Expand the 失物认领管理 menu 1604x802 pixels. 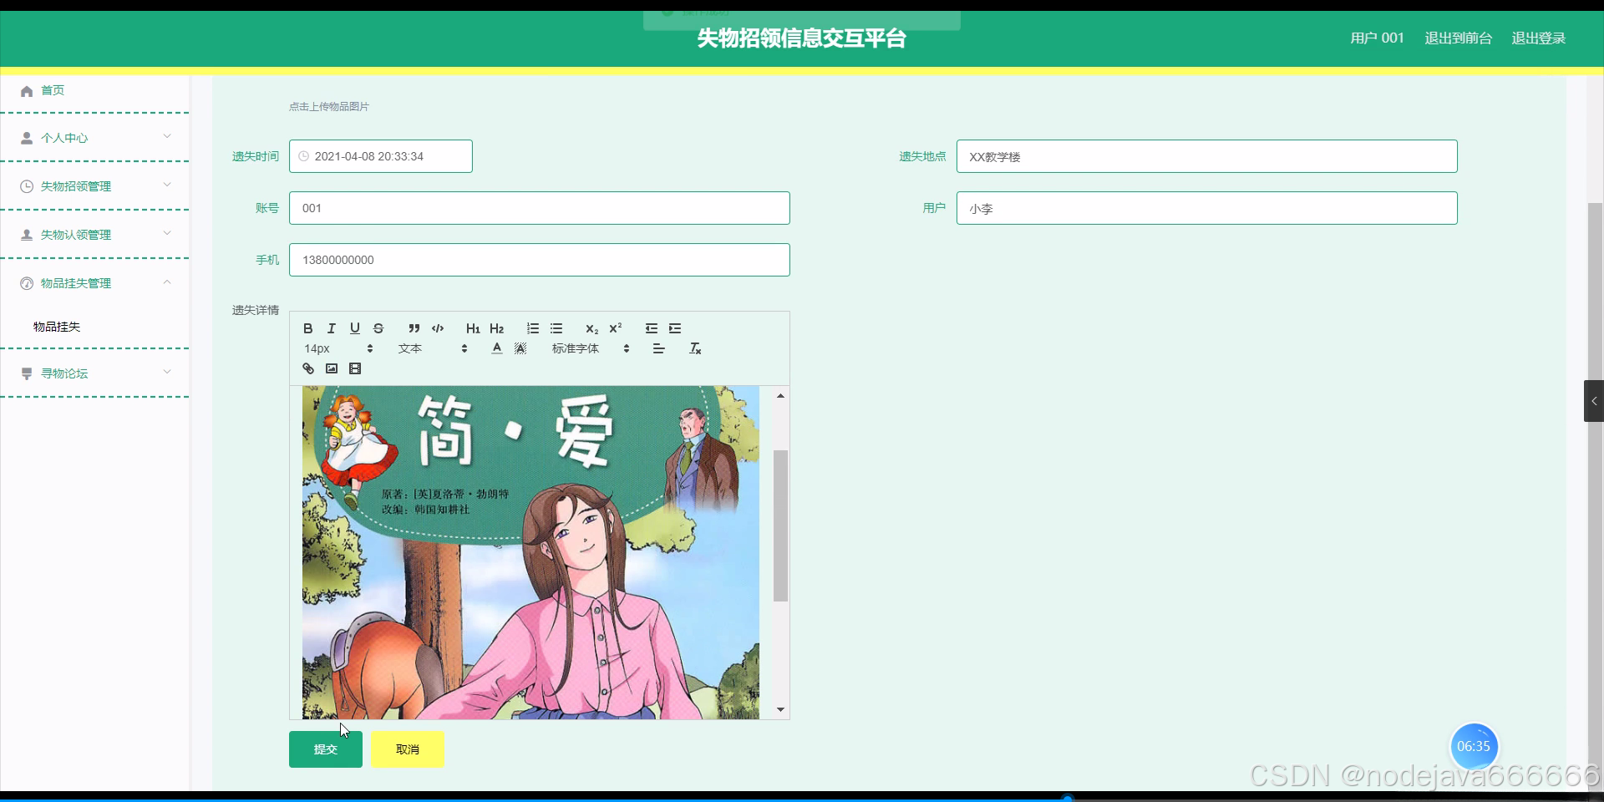[x=95, y=235]
